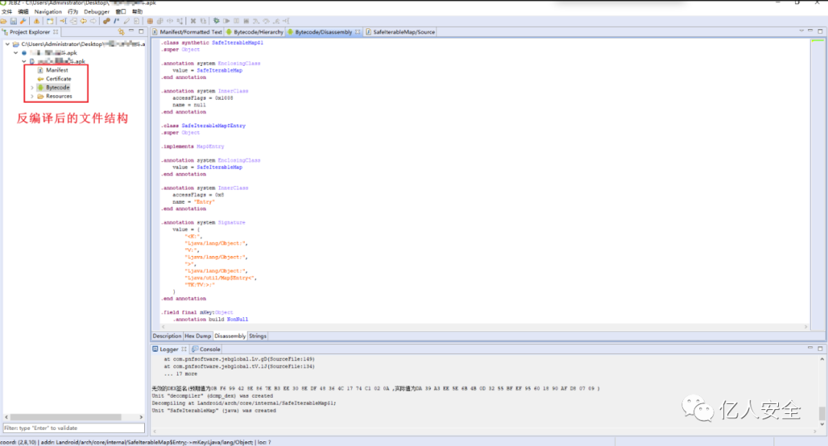Click the save floppy disk toolbar icon
The image size is (828, 446).
click(13, 21)
